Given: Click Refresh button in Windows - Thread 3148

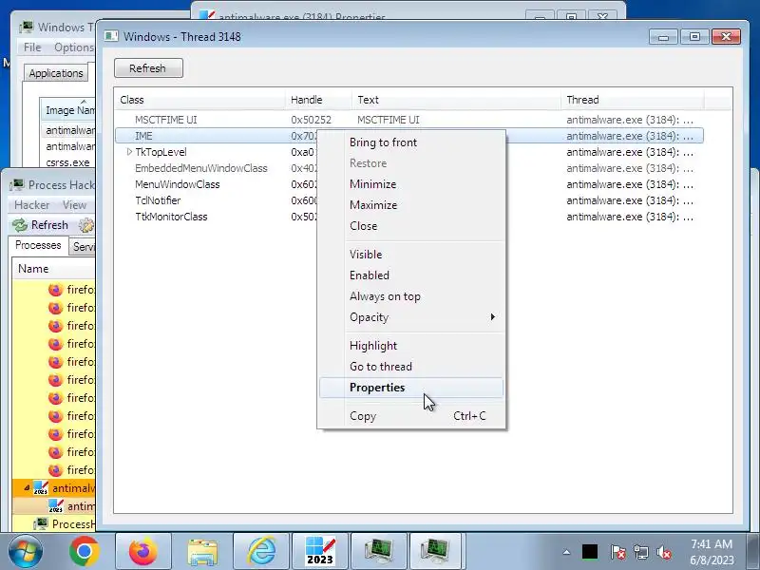Looking at the screenshot, I should pyautogui.click(x=148, y=68).
